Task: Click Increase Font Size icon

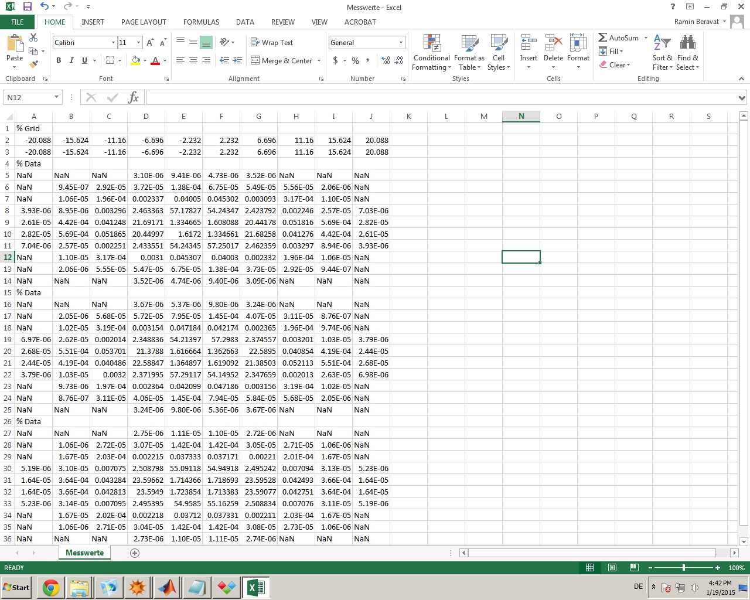Action: (150, 43)
